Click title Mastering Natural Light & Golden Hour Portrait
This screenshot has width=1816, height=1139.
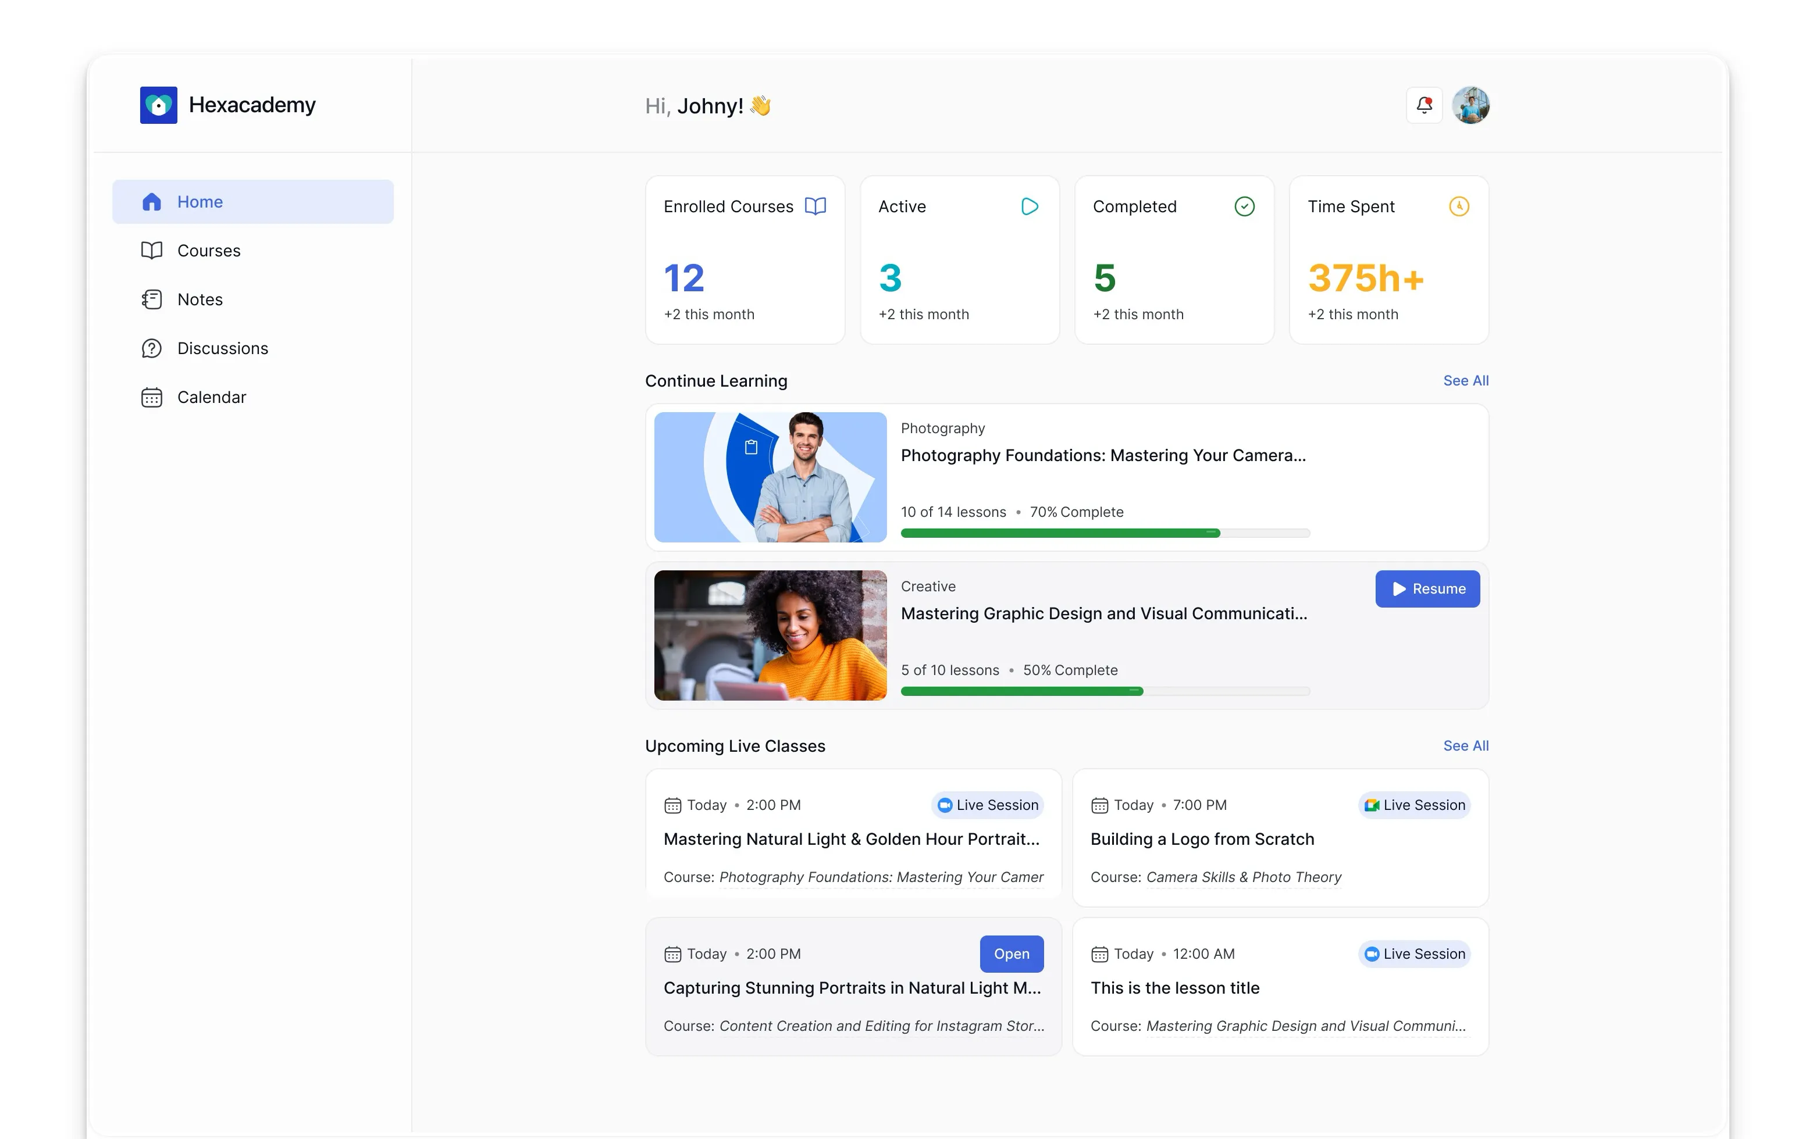[x=851, y=839]
